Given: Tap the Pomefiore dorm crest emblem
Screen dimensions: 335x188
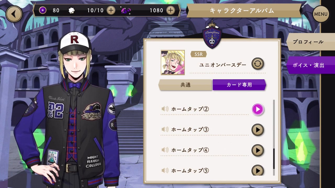Looking at the screenshot, I should tap(212, 35).
